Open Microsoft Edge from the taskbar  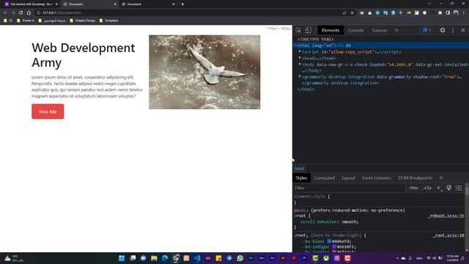165,258
